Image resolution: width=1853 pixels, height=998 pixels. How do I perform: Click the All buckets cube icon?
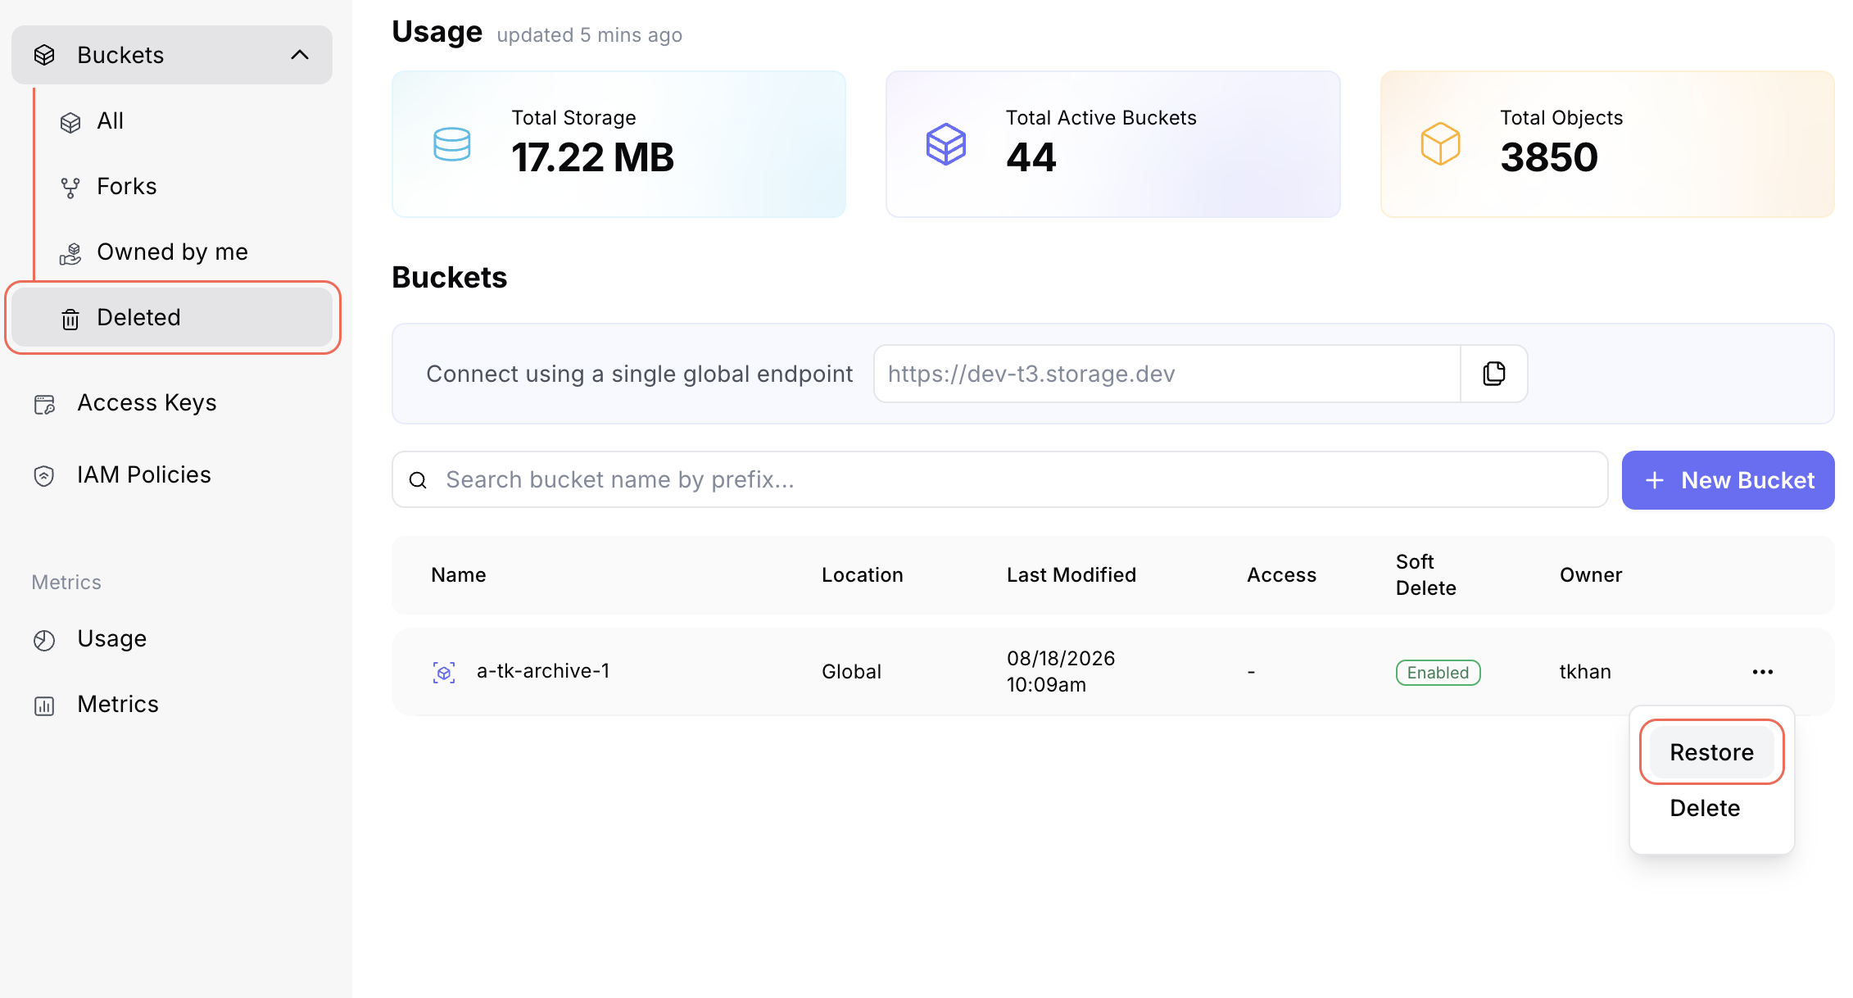[70, 122]
